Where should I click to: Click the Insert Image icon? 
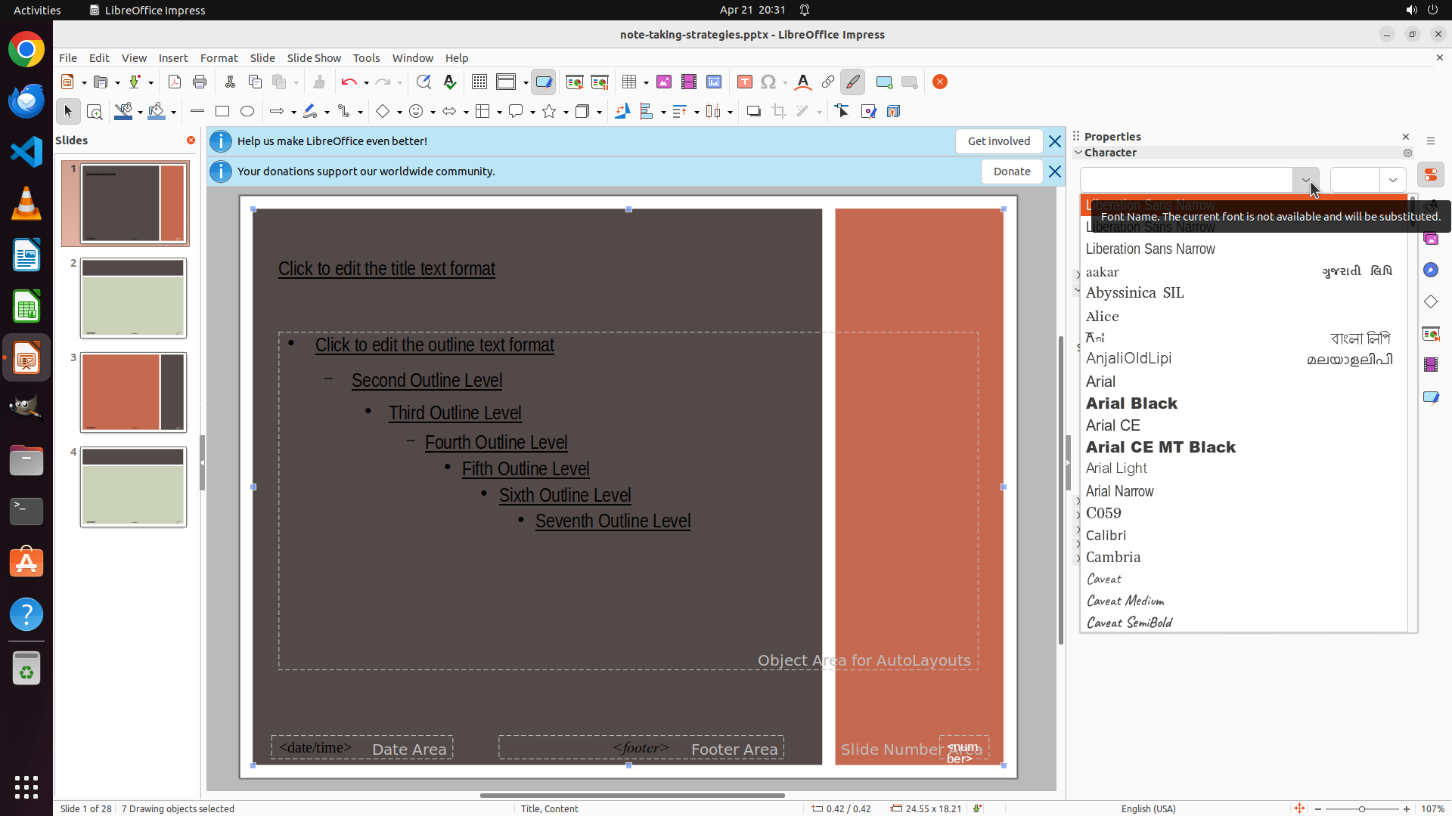(664, 82)
